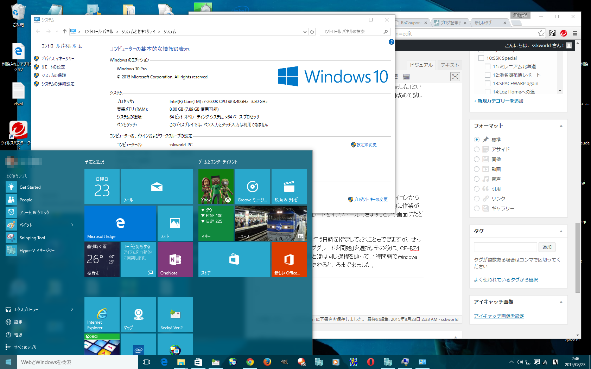Collapse the タグ panel
591x369 pixels.
(561, 231)
